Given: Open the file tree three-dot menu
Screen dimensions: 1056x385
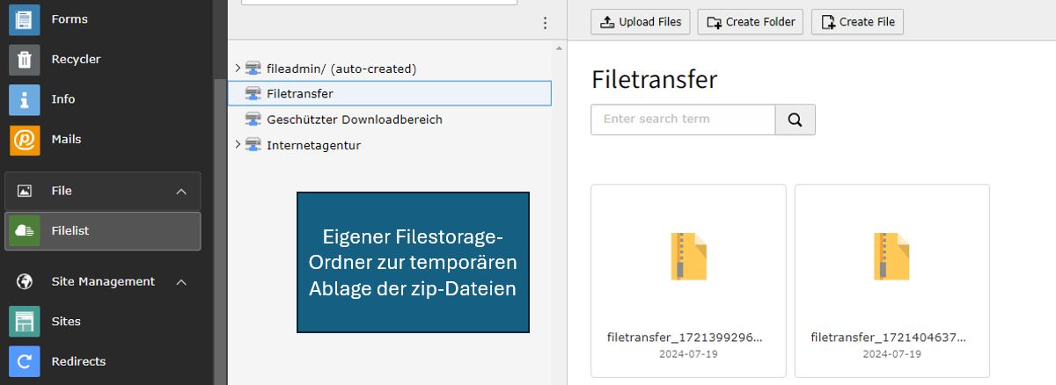Looking at the screenshot, I should 545,23.
